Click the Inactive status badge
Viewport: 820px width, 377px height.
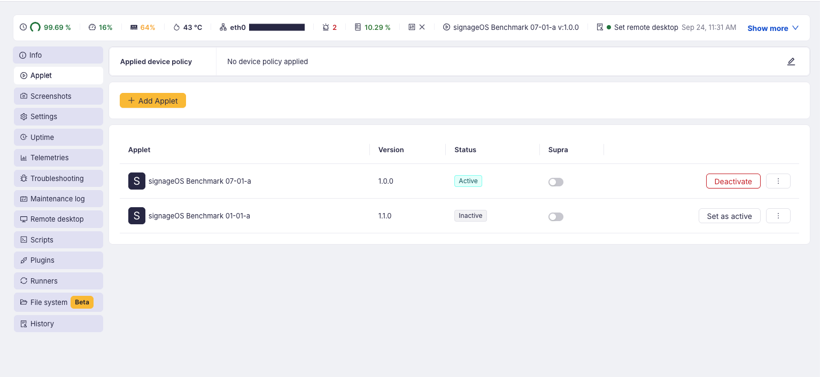click(x=470, y=216)
